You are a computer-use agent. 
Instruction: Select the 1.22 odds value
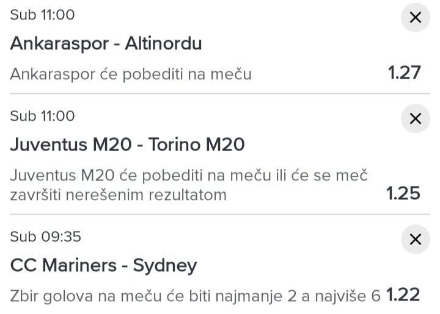[x=403, y=295]
